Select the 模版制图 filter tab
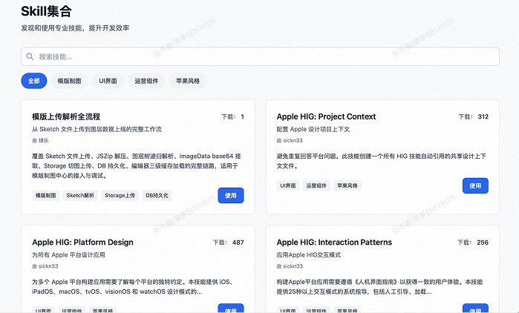Viewport: 519px width, 313px height. click(x=70, y=81)
